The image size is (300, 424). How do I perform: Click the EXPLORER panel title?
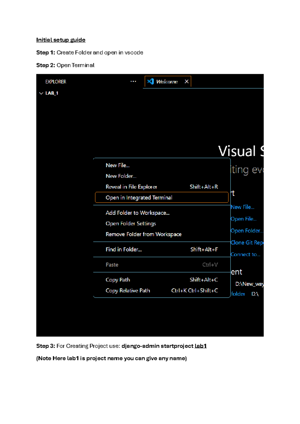tap(56, 82)
